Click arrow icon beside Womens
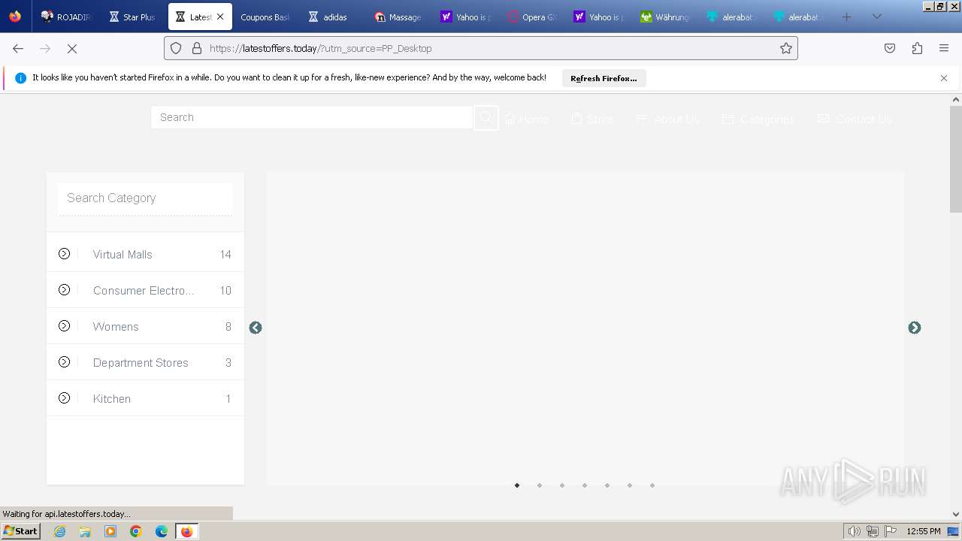962x541 pixels. (65, 326)
